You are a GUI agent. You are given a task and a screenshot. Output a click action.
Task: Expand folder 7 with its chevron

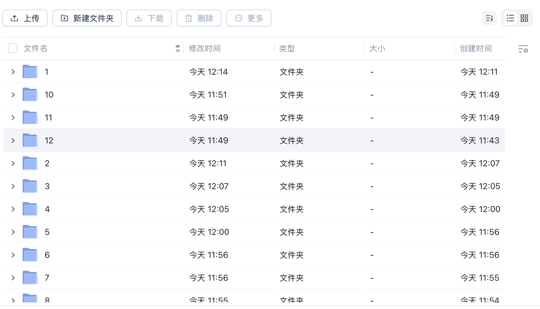point(13,278)
